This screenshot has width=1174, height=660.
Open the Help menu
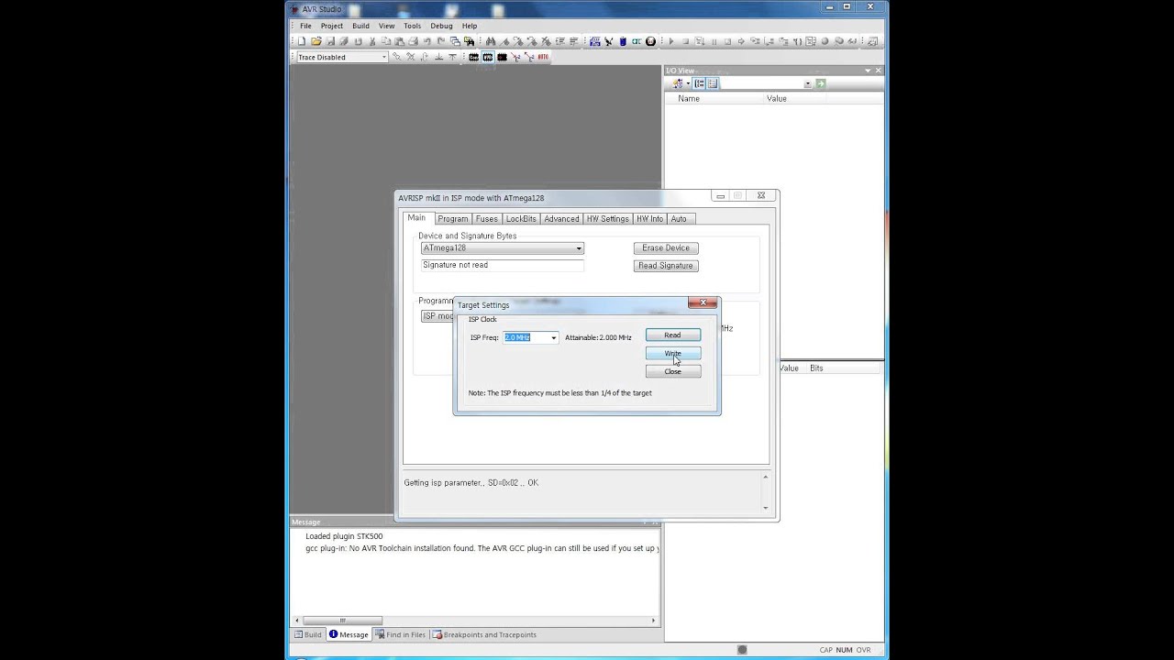(x=470, y=26)
